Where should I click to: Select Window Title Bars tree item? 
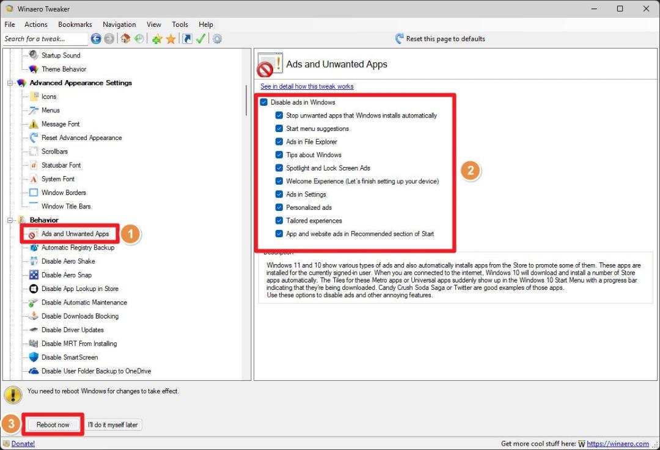click(66, 206)
